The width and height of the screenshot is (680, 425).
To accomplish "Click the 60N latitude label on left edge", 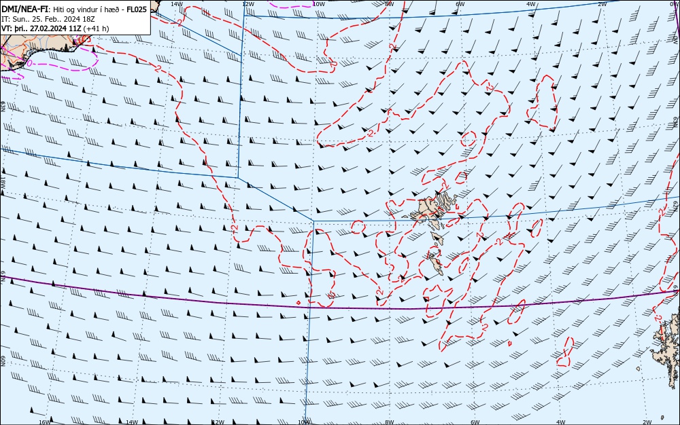I will coord(3,361).
